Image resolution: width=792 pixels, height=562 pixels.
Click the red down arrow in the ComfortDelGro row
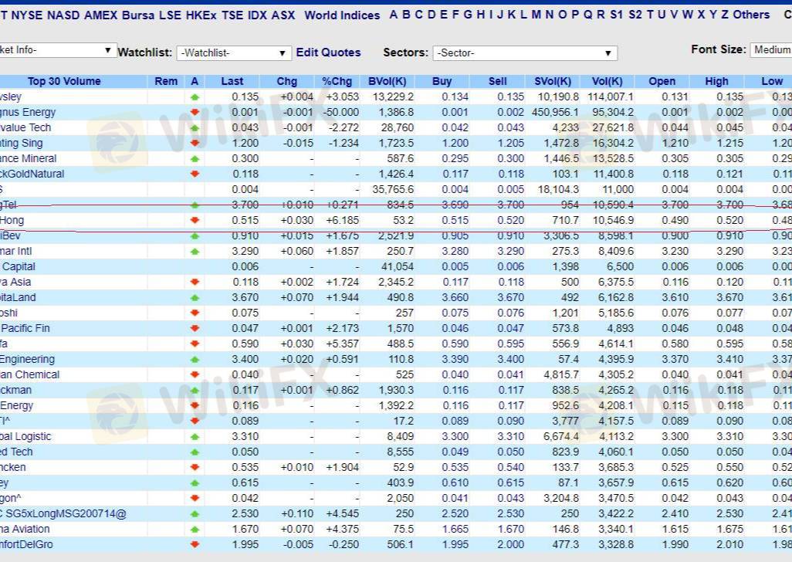(195, 545)
